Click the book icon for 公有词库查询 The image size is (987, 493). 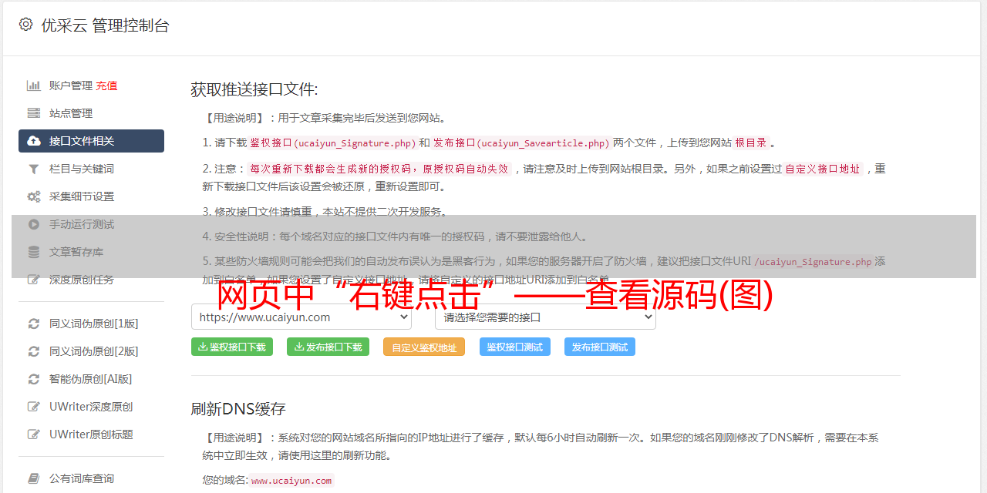pos(34,478)
